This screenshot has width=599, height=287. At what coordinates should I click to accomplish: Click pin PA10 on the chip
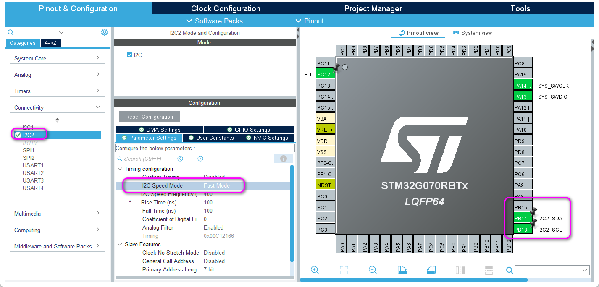(x=523, y=130)
